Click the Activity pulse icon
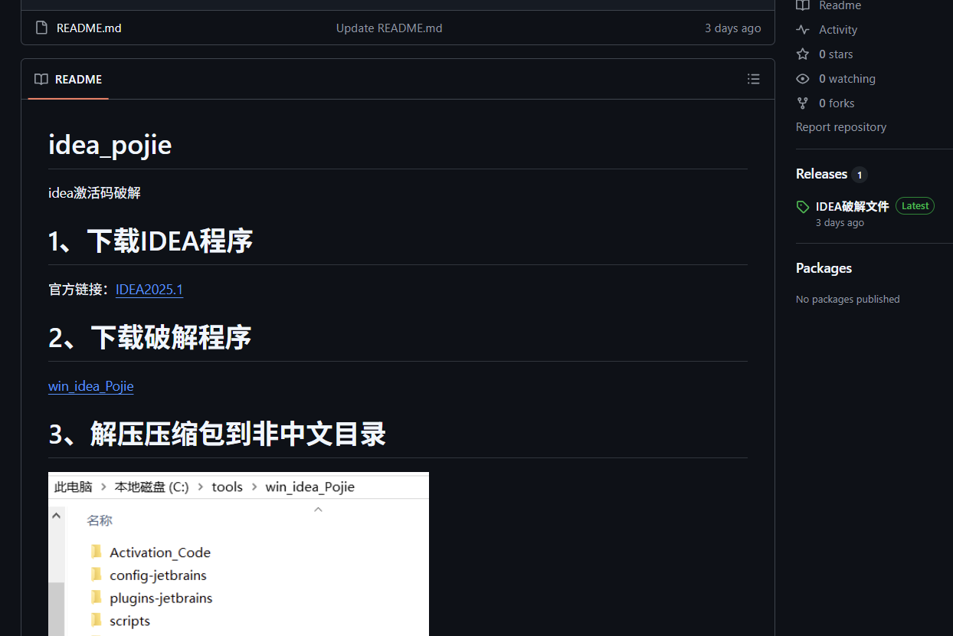953x636 pixels. point(802,30)
